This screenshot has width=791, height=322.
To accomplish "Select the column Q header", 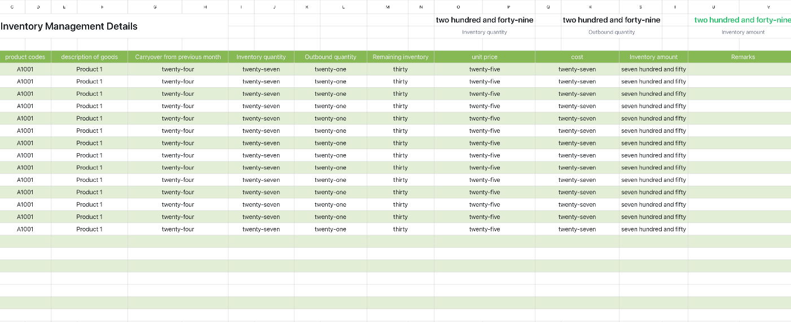I will (548, 7).
